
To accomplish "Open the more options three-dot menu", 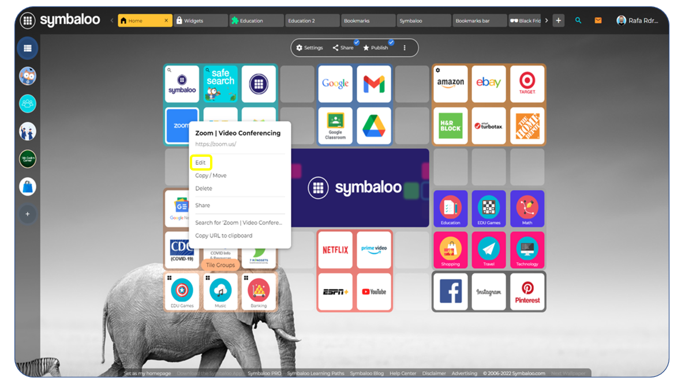I will (x=405, y=48).
